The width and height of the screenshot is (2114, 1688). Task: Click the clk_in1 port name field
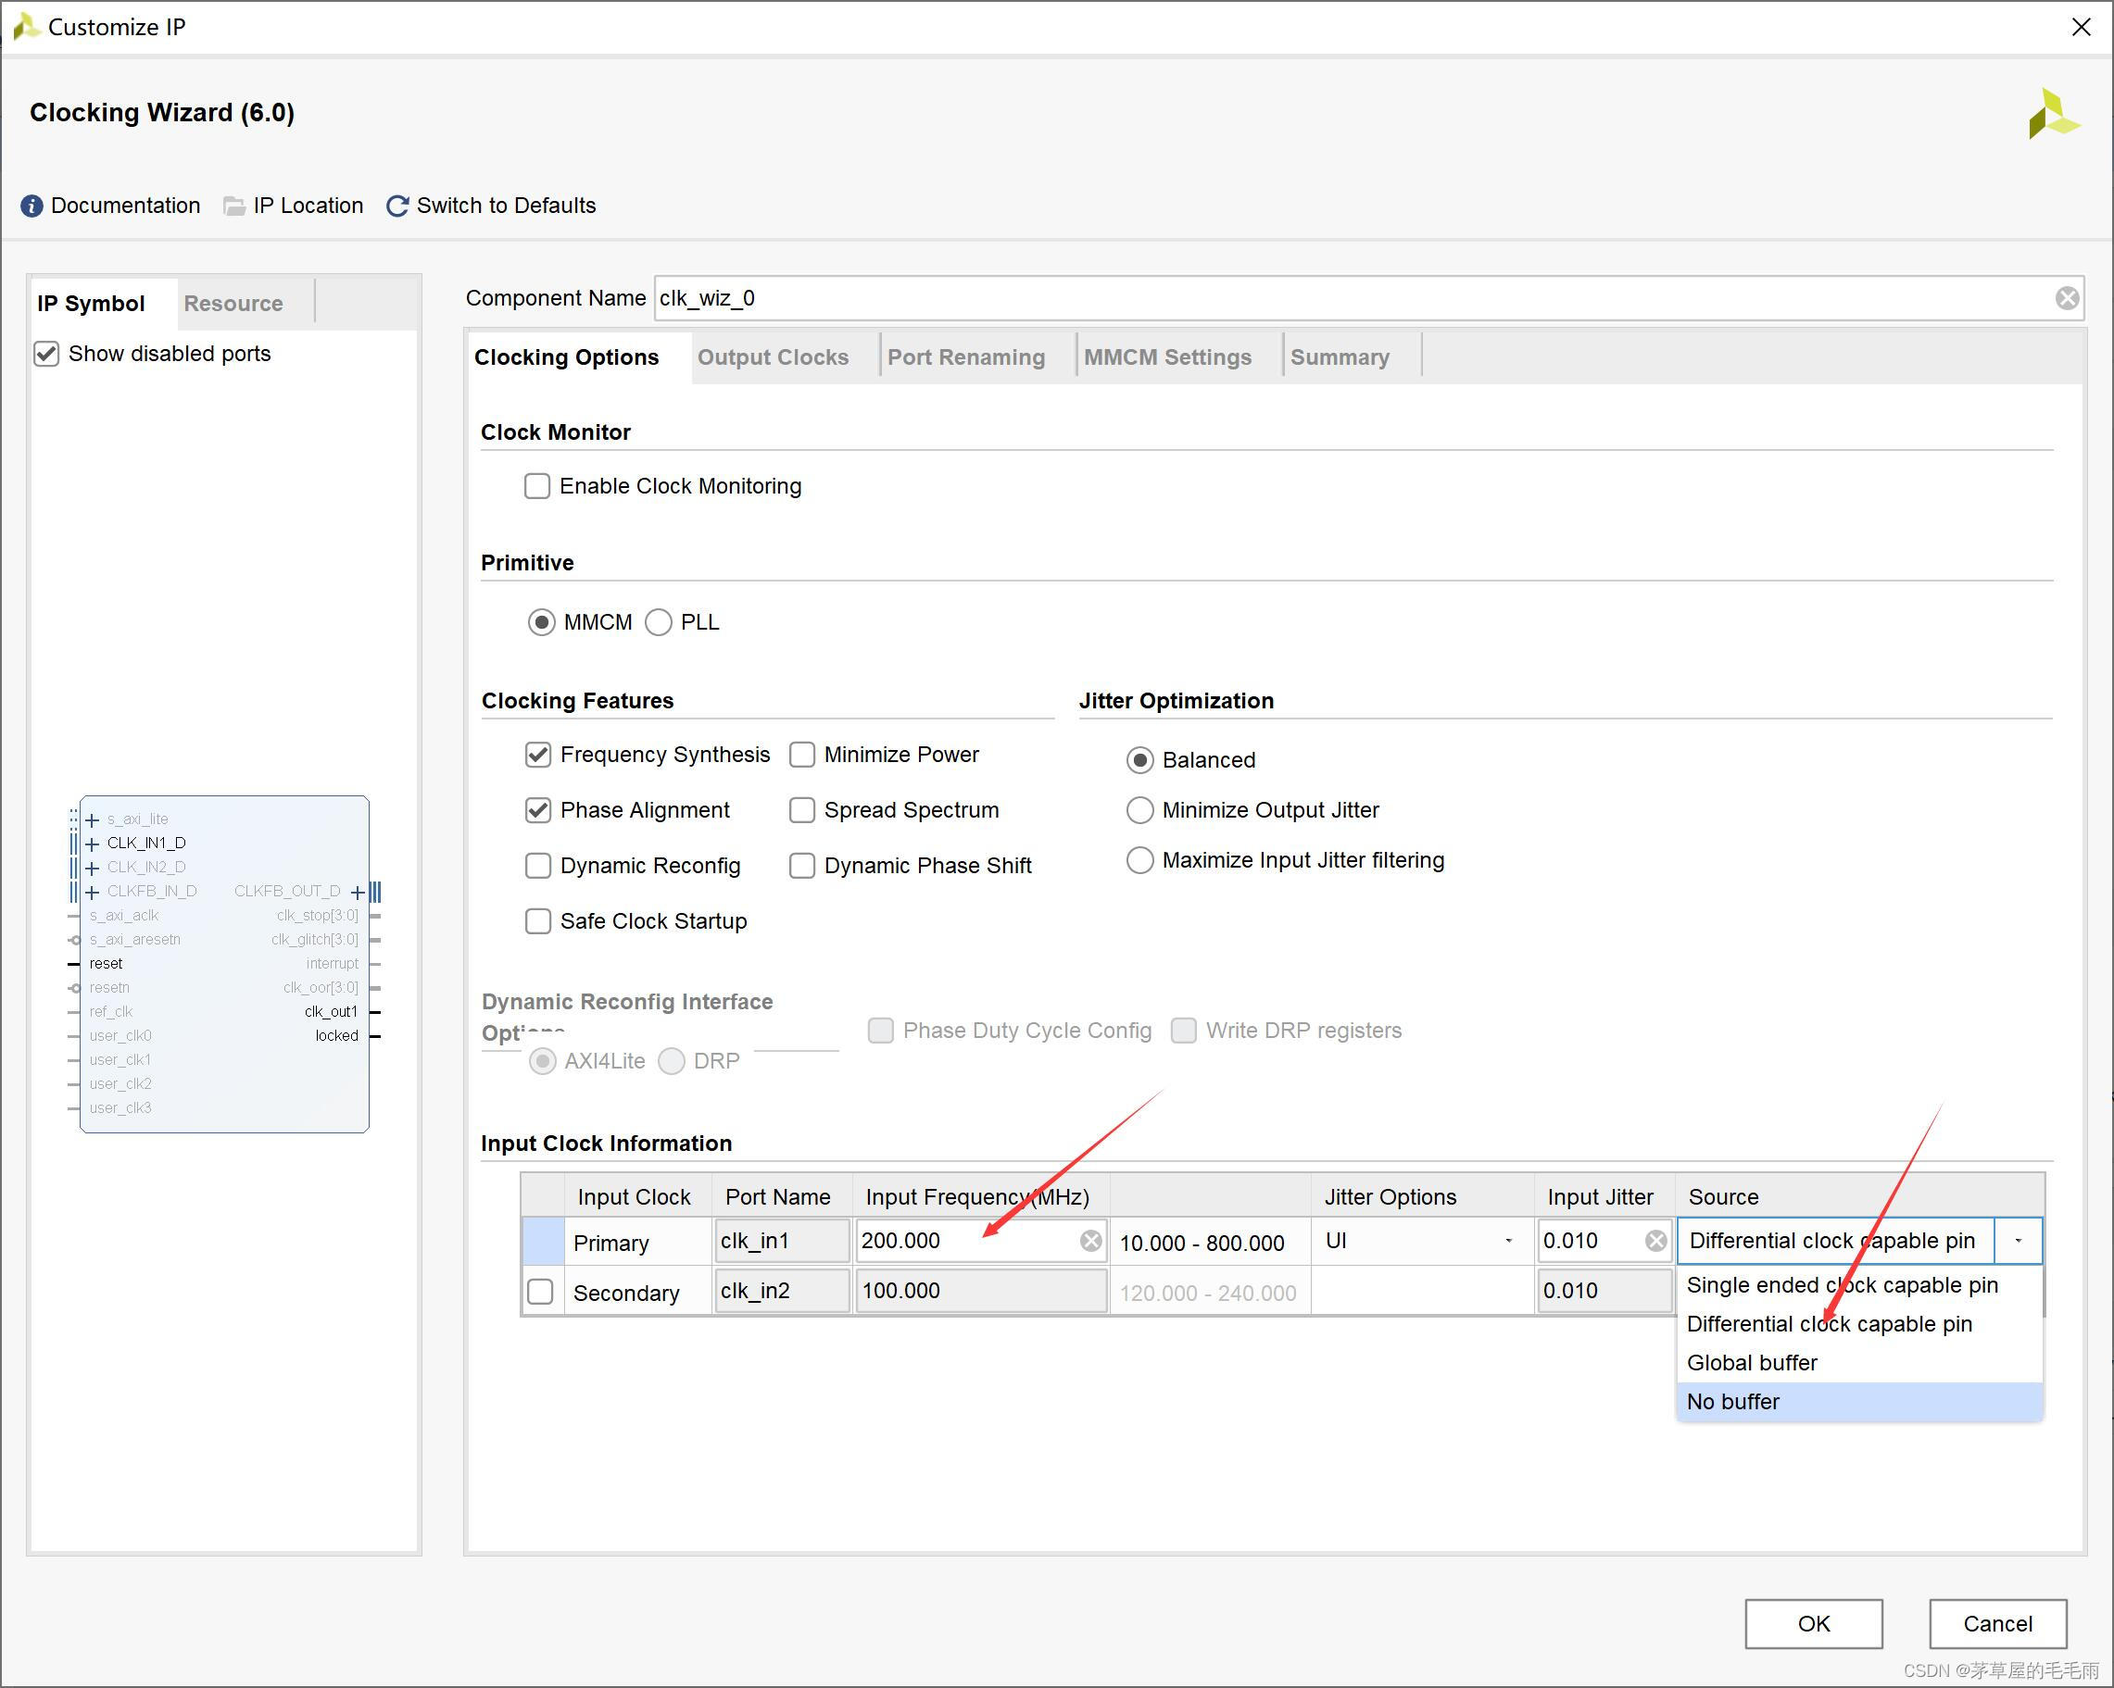[x=782, y=1241]
